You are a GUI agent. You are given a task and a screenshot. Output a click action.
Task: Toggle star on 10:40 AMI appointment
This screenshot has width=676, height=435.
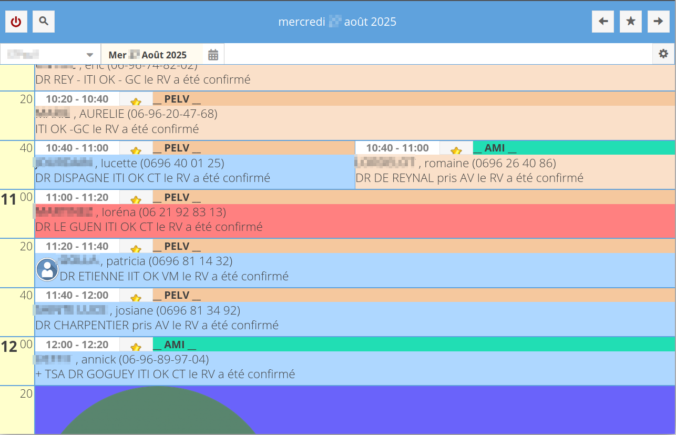456,150
